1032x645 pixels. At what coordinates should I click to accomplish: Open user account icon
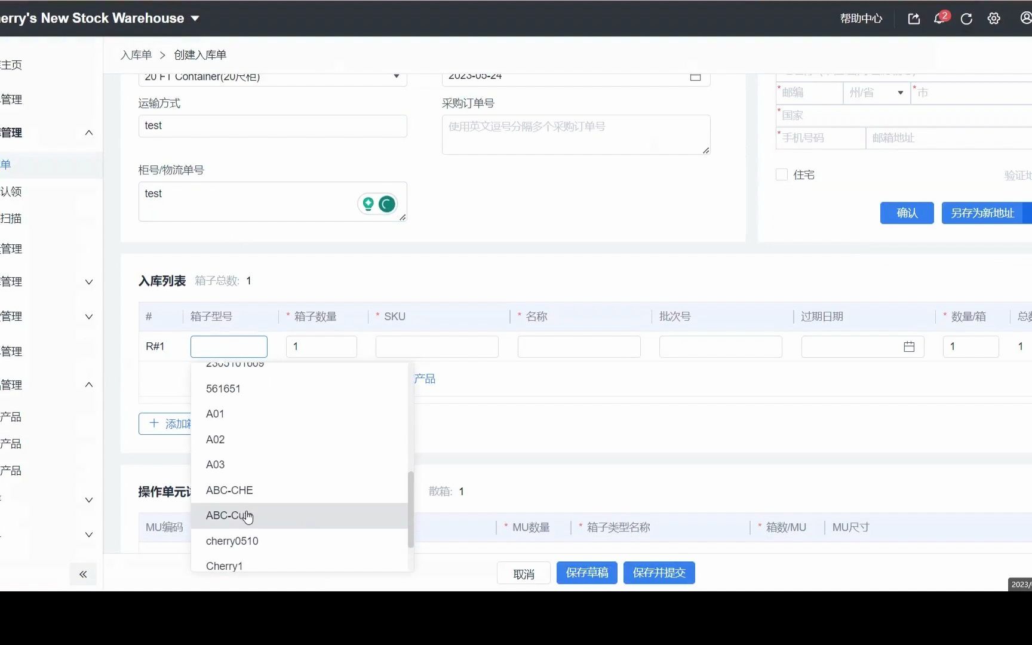(x=1025, y=18)
